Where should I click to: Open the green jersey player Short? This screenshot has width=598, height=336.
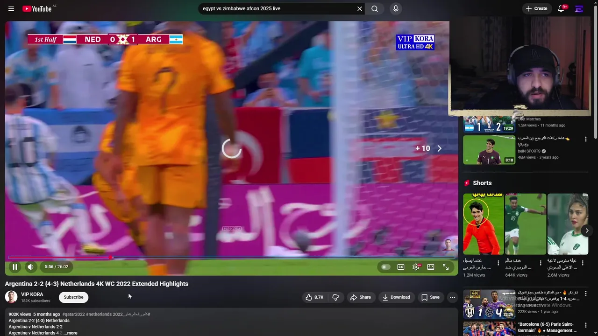point(525,224)
